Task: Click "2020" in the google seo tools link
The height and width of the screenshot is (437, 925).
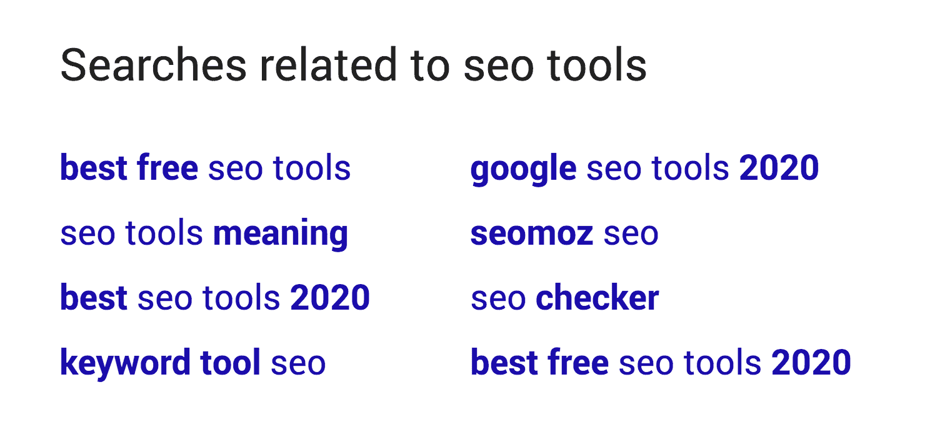Action: click(779, 169)
